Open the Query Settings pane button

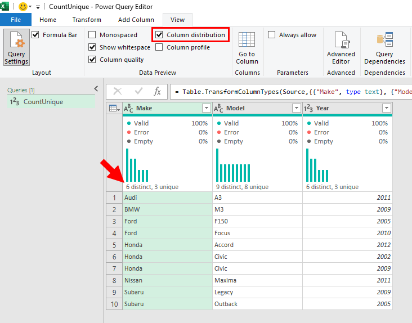16,47
